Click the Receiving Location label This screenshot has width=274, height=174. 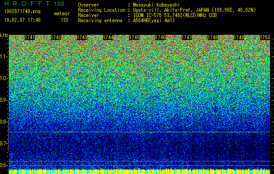101,10
